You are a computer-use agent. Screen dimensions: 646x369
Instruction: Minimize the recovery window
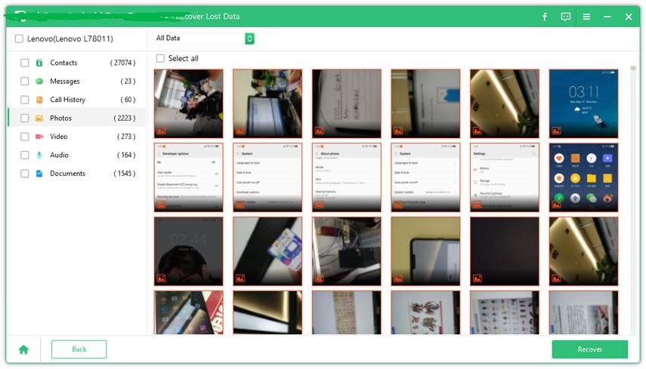[x=607, y=17]
